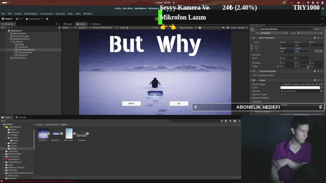
Task: Pick color with the eyedropper icon
Action: [321, 88]
